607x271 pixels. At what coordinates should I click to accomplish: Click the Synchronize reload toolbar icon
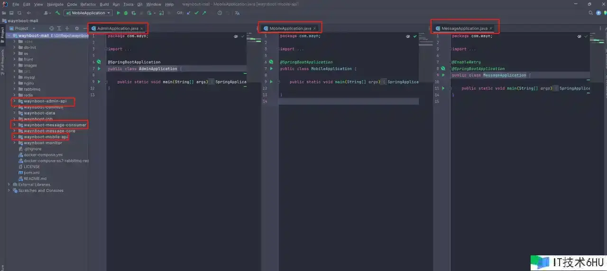(19, 13)
